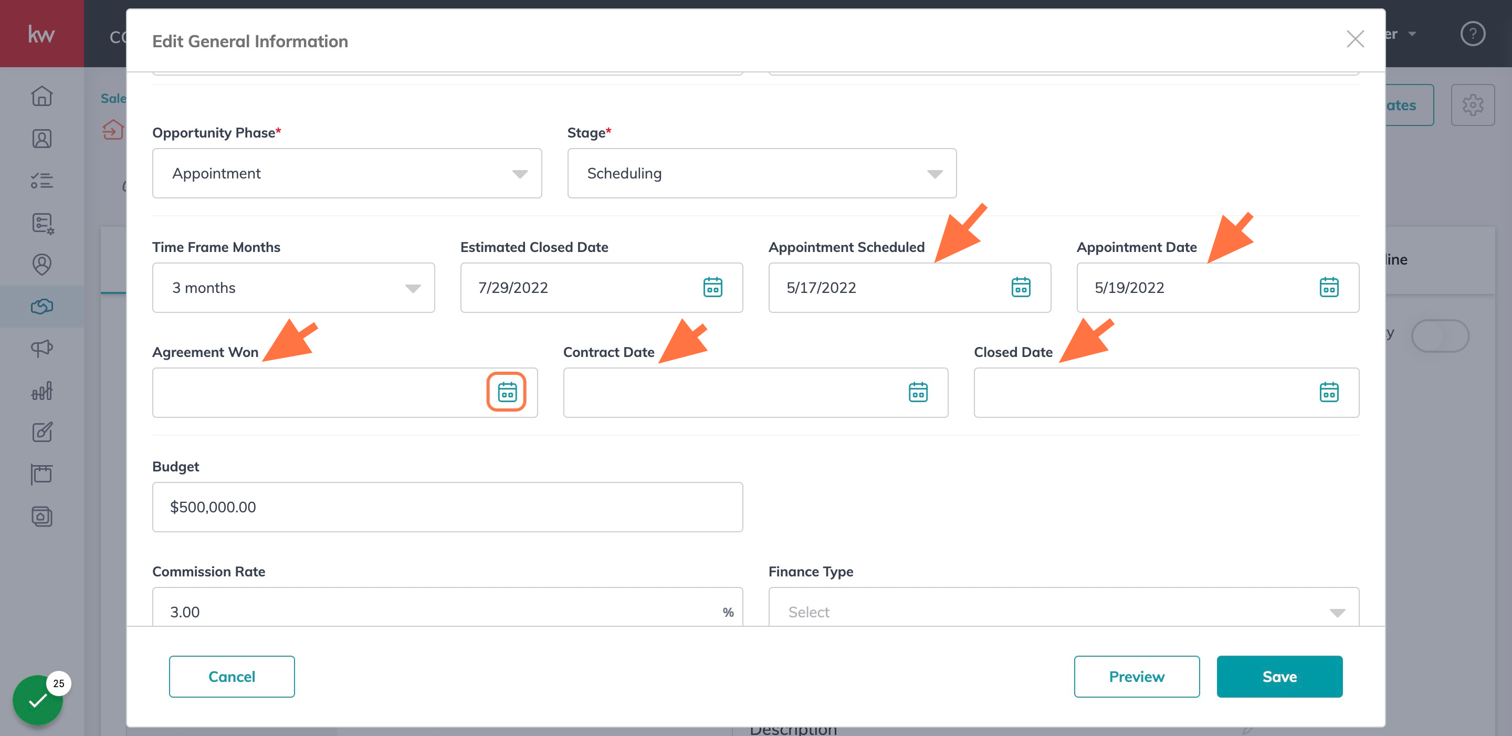Open calendar picker for Agreement Won
The height and width of the screenshot is (736, 1512).
coord(507,392)
